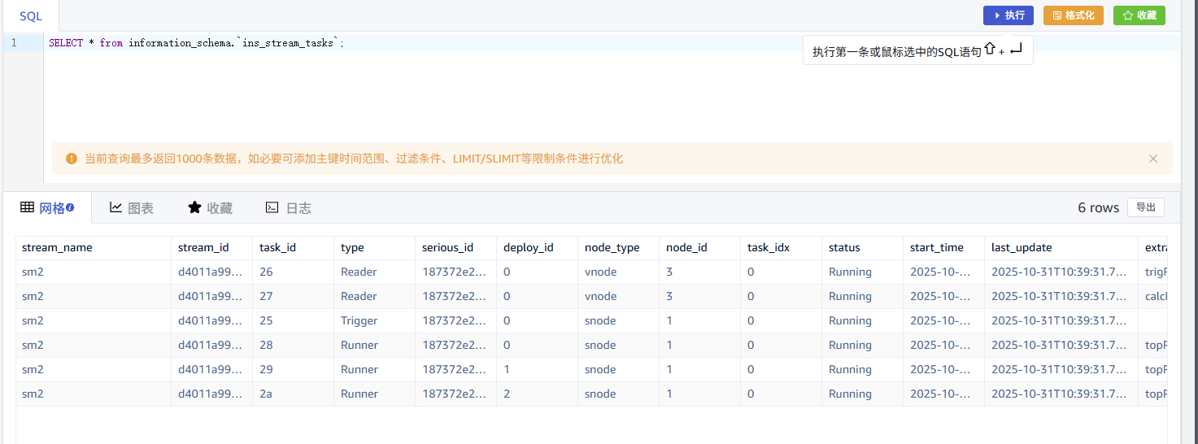This screenshot has height=444, width=1198.
Task: Click line number 1 in editor gutter
Action: (x=14, y=43)
